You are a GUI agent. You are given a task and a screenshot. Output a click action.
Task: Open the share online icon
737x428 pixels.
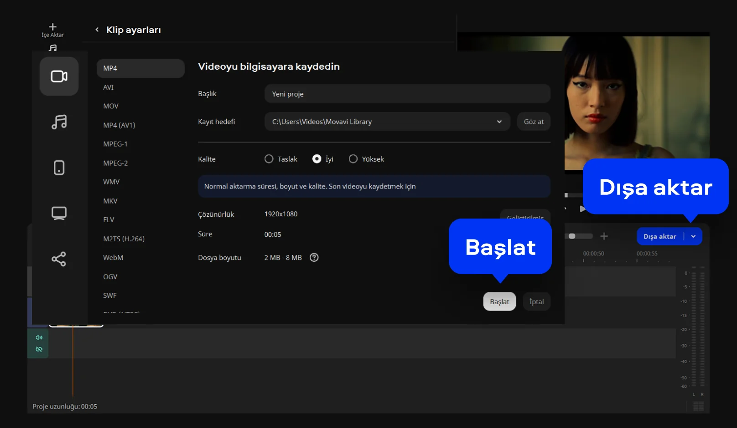pos(59,259)
